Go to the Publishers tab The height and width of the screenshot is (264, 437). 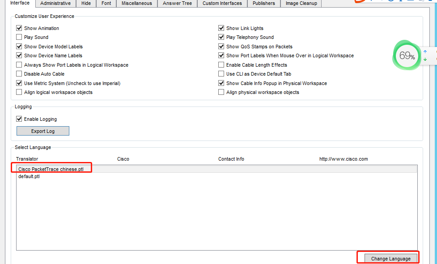[263, 3]
